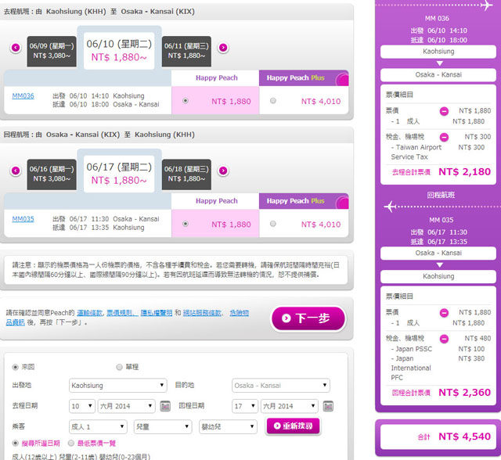Open the departure day dropdown showing 10
This screenshot has width=501, height=460.
(82, 406)
